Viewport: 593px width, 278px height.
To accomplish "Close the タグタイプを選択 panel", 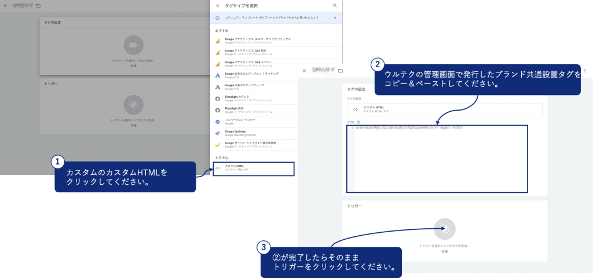I will (218, 5).
